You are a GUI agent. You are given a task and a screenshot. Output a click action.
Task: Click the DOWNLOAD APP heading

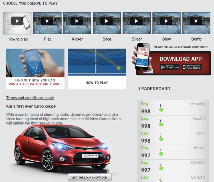point(181,59)
